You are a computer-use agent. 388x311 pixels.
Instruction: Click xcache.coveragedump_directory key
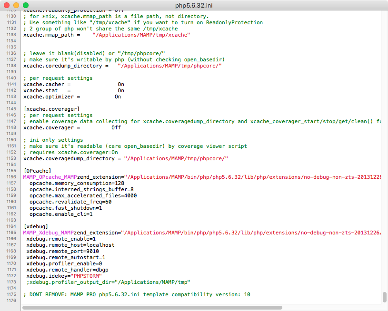tap(69, 158)
